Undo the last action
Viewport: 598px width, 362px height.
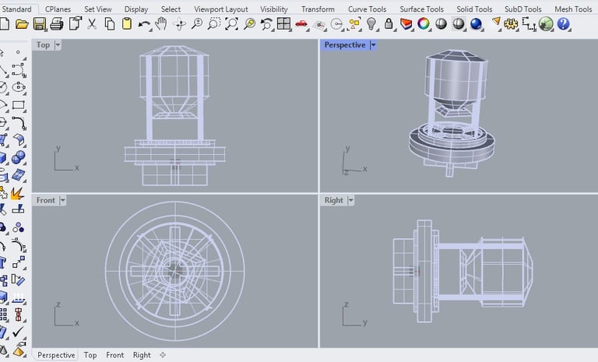click(x=145, y=24)
